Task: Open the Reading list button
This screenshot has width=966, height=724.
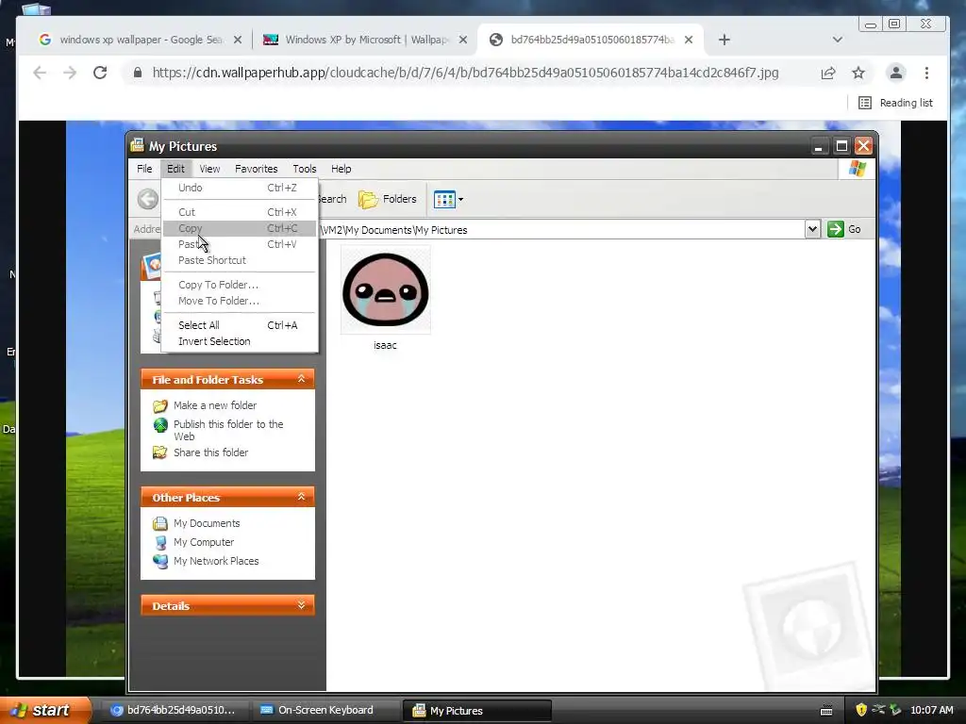Action: pos(896,103)
